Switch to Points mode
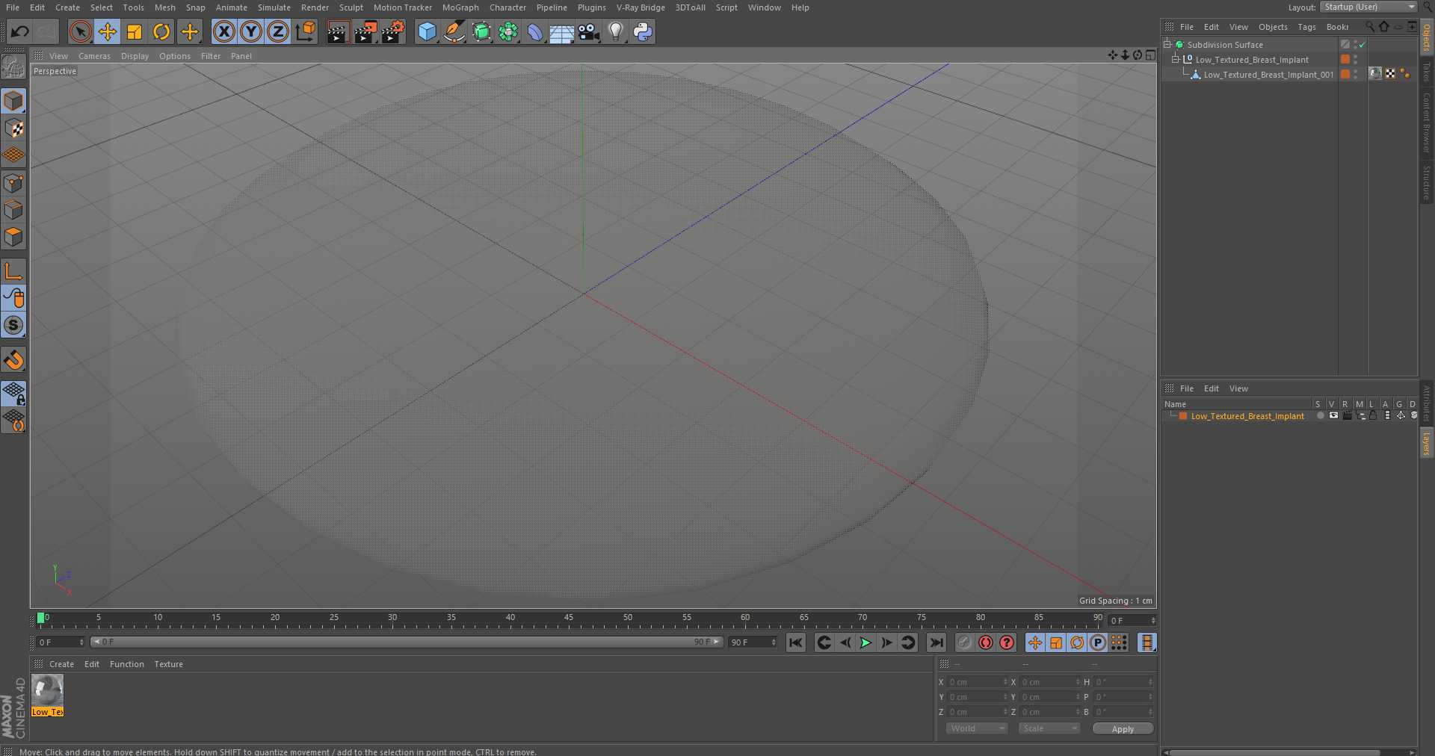Viewport: 1435px width, 756px height. click(x=13, y=183)
